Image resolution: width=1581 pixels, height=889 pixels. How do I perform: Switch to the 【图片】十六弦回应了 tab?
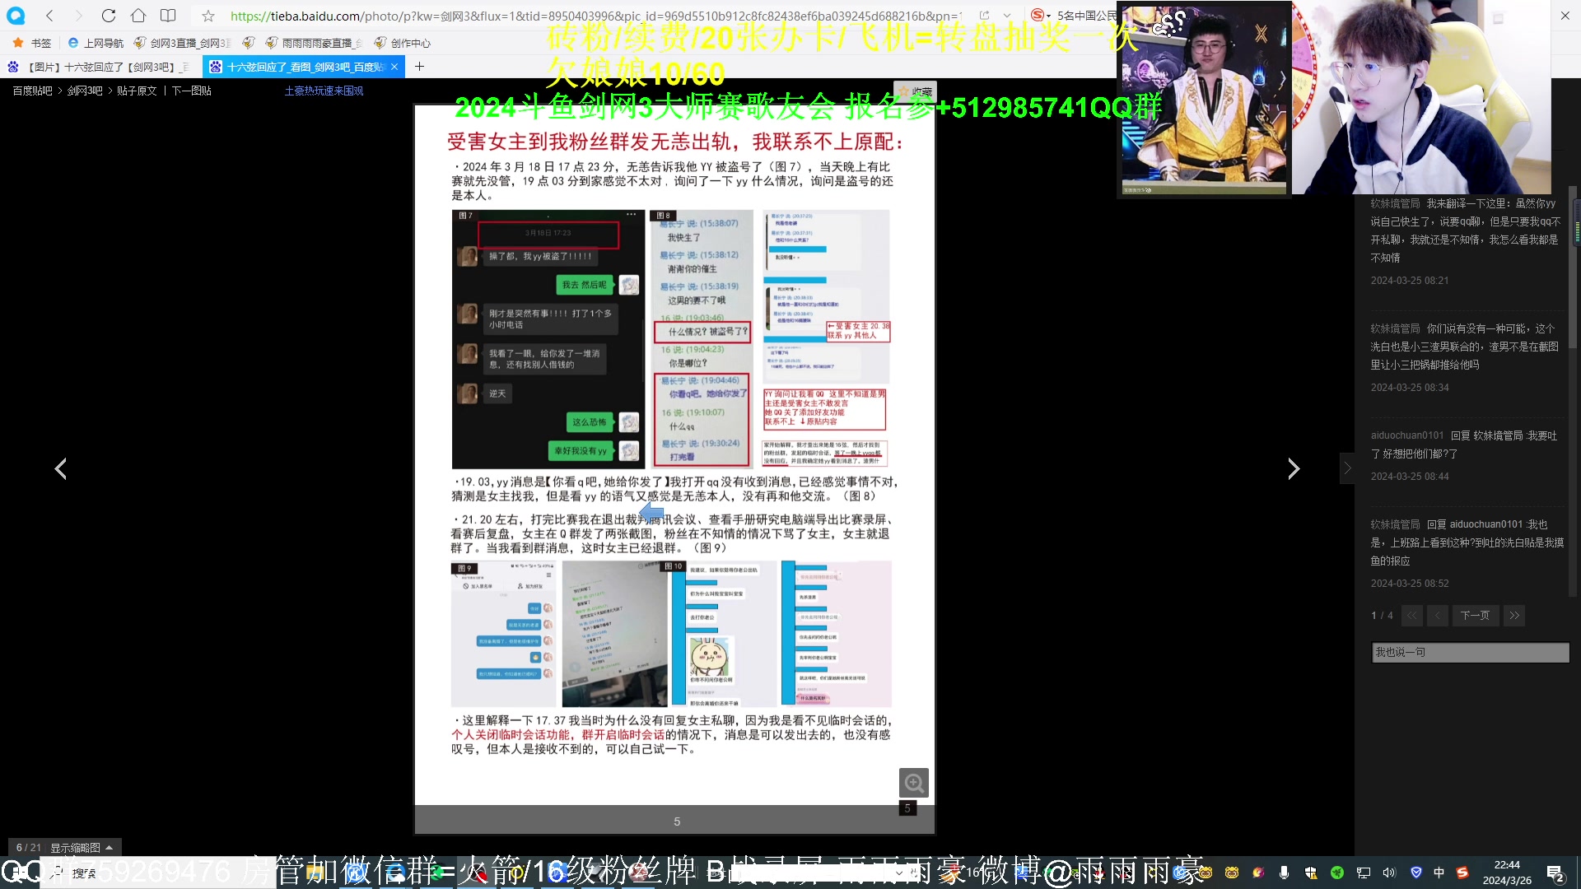tap(100, 67)
